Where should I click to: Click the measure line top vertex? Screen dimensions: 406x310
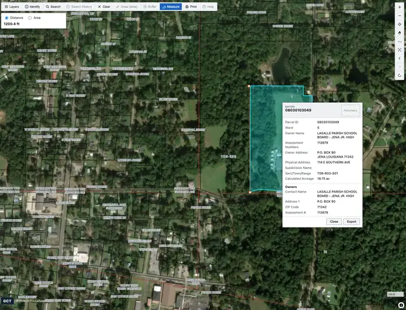point(249,86)
